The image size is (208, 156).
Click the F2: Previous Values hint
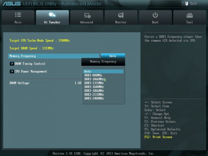160,122
